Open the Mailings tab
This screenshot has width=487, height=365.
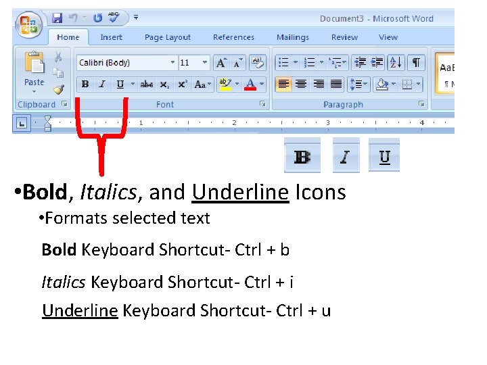pyautogui.click(x=293, y=37)
